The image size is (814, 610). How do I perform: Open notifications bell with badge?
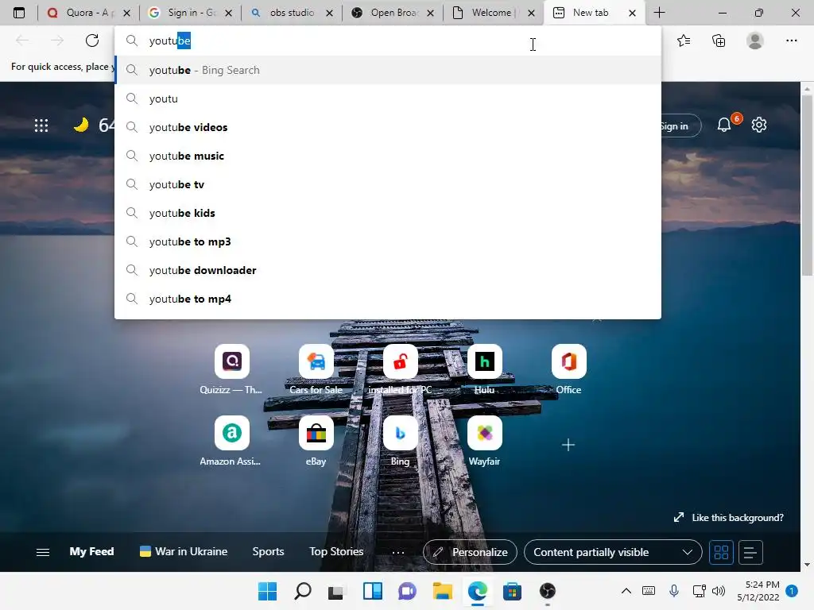pyautogui.click(x=724, y=125)
